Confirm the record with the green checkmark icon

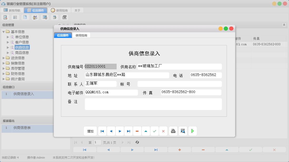155,131
